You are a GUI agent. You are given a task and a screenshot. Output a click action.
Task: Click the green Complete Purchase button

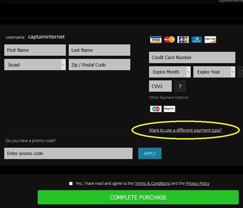[138, 197]
